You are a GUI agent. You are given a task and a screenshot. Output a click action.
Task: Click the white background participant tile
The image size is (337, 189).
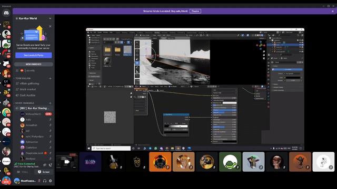(323, 162)
